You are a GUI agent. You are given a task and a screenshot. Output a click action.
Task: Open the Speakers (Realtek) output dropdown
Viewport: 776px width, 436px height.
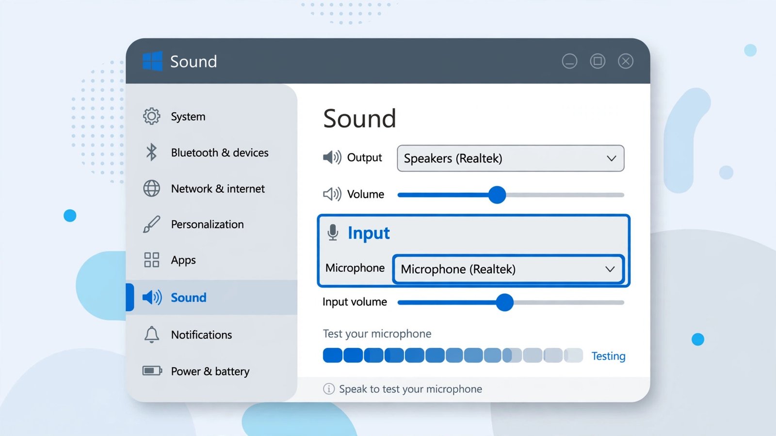[x=510, y=158]
